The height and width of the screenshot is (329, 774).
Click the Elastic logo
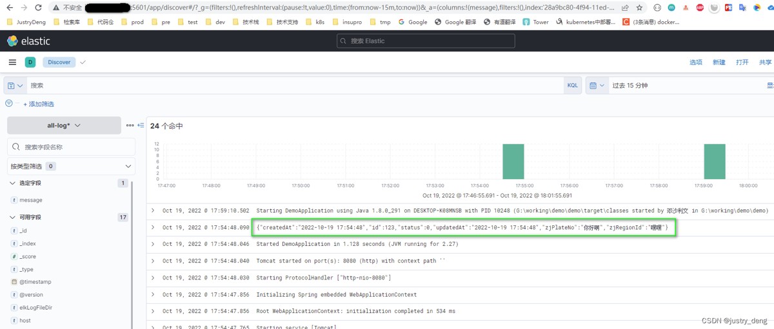(x=28, y=41)
